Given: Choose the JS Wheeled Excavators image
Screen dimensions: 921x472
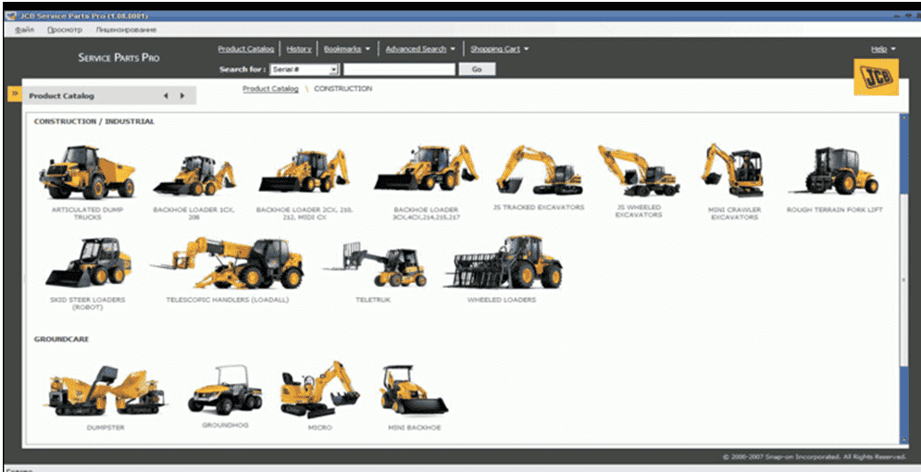Looking at the screenshot, I should (639, 171).
